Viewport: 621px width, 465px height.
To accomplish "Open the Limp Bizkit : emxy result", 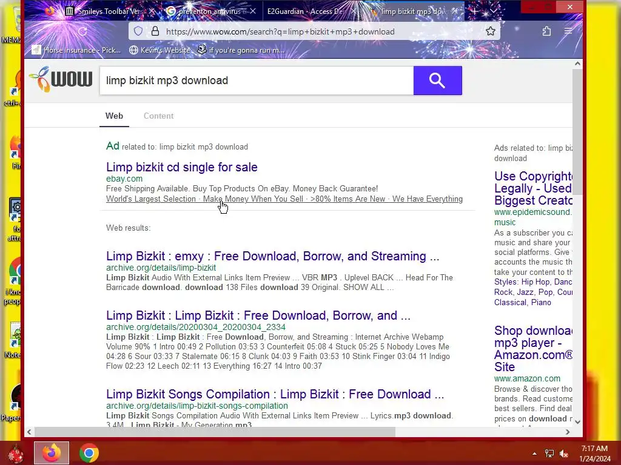I will (x=272, y=256).
